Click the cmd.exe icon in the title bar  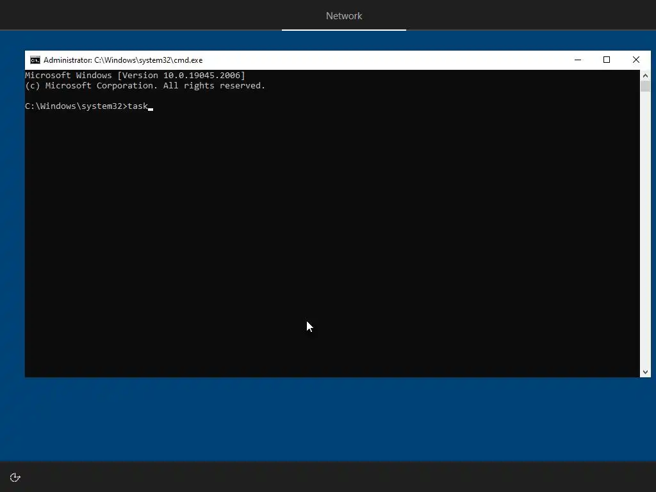[35, 60]
